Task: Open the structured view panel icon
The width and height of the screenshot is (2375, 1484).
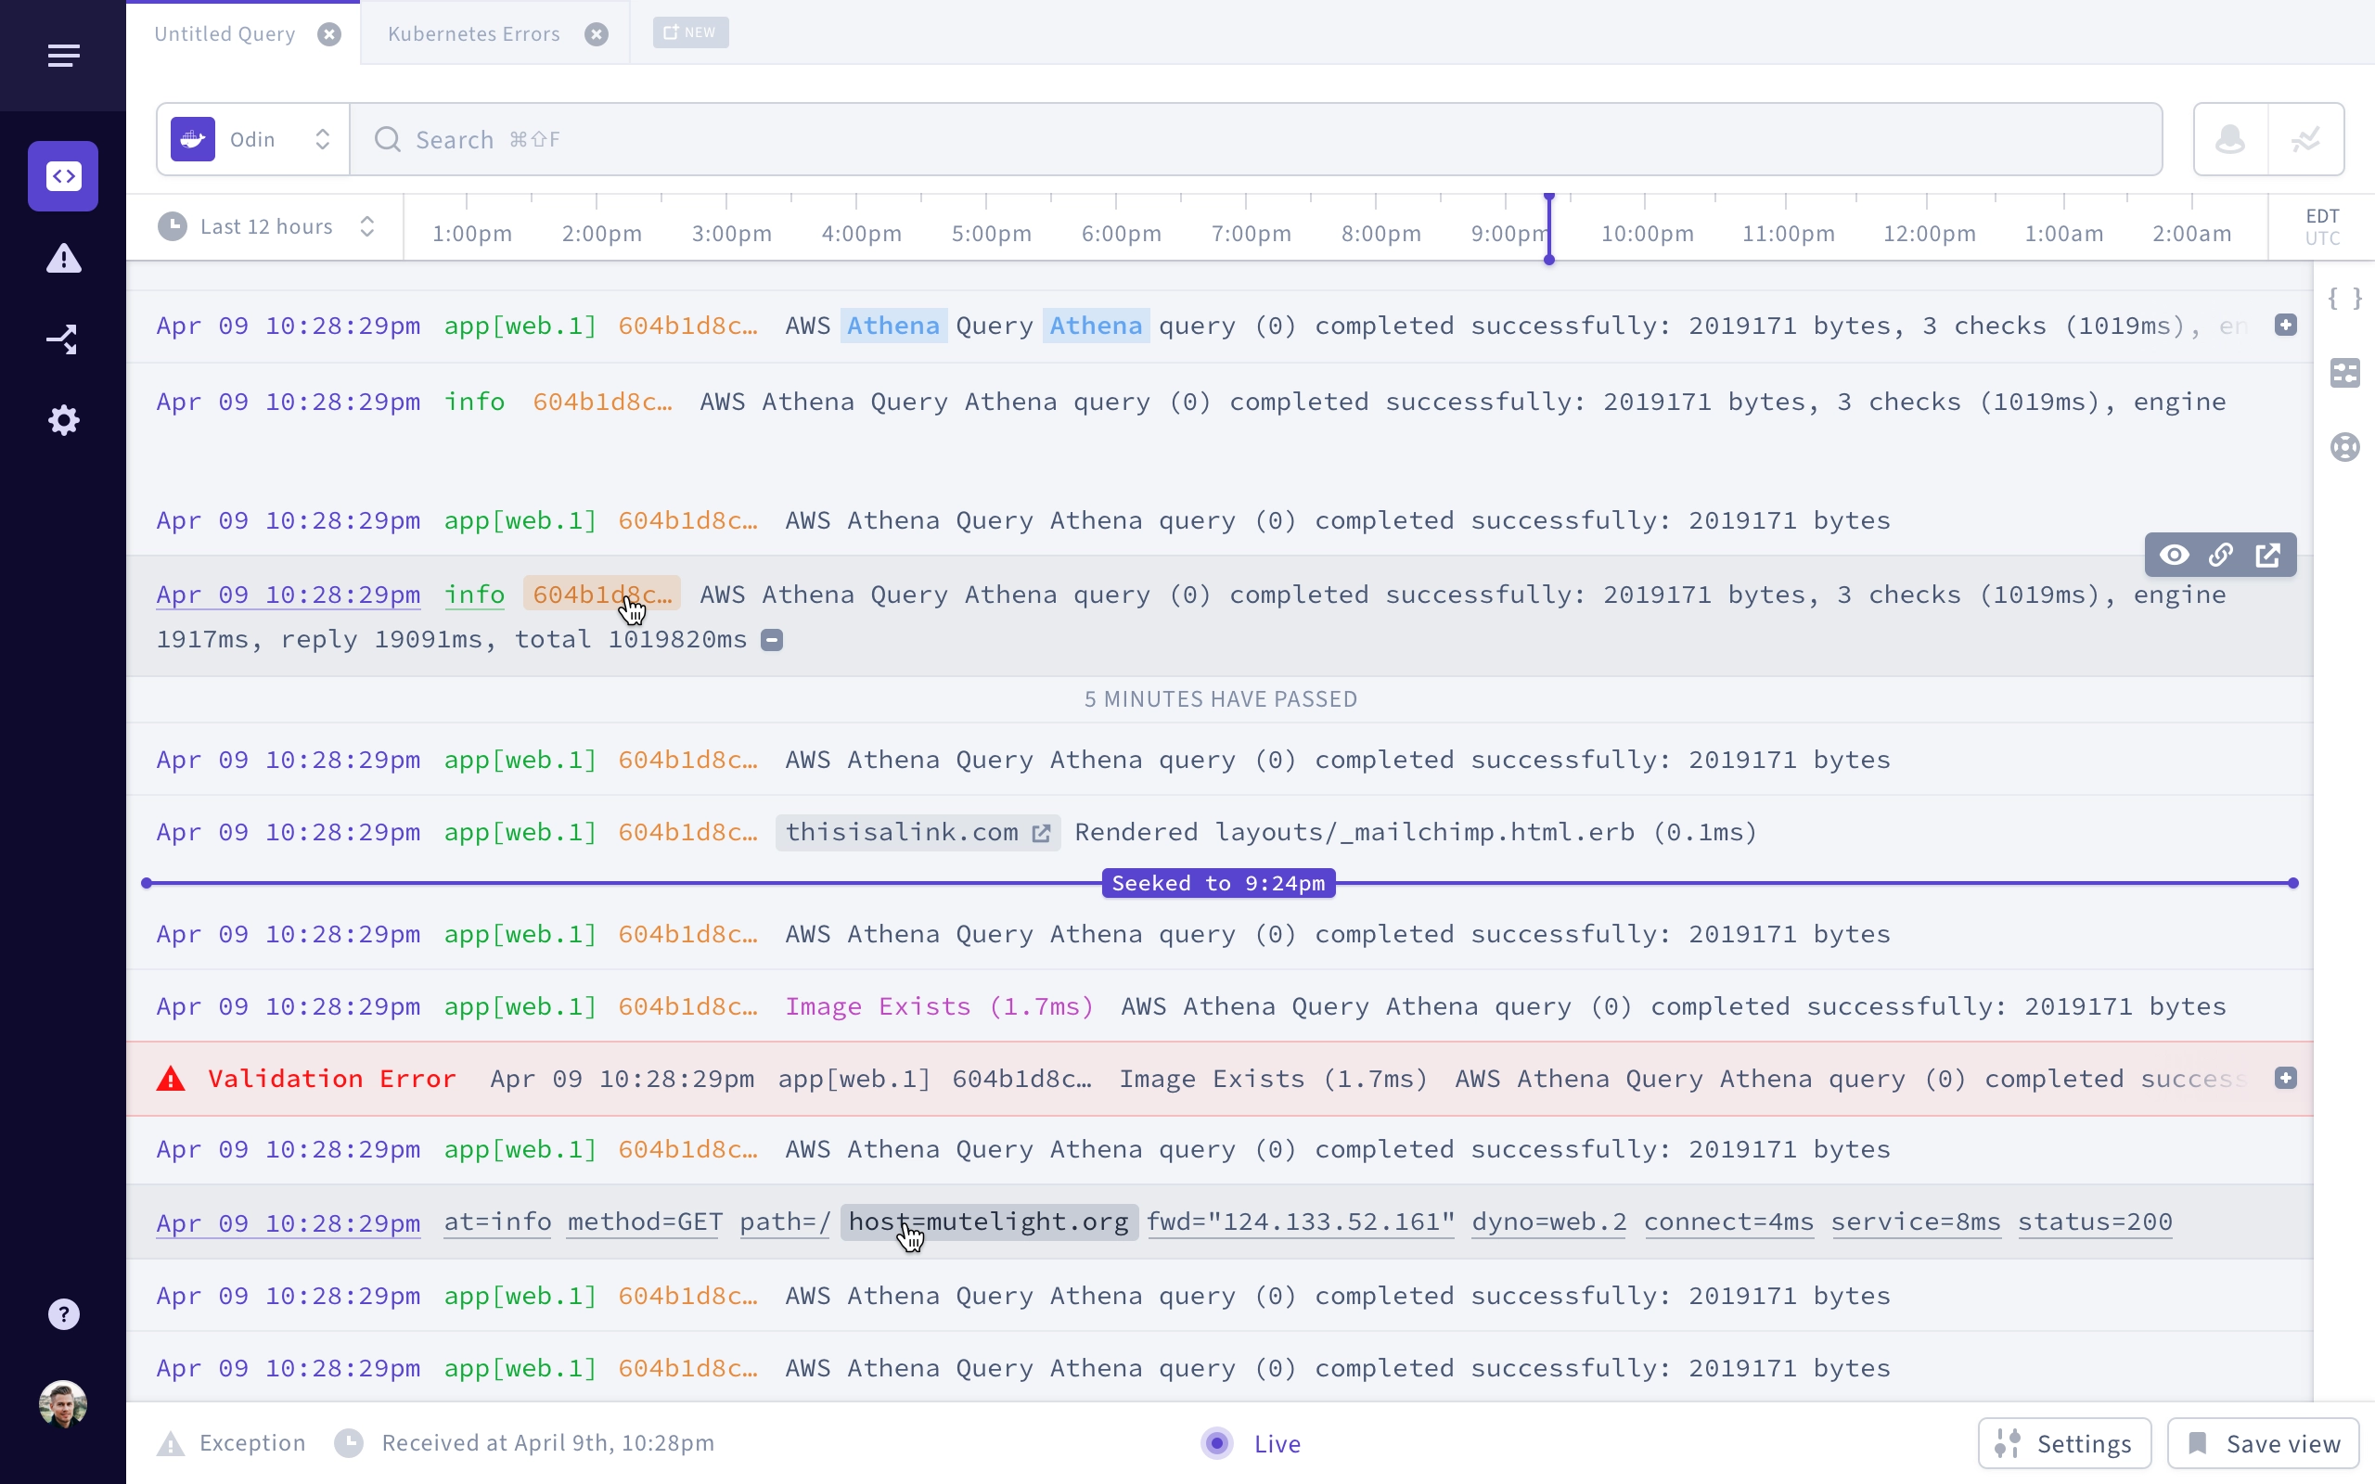Action: [2344, 373]
